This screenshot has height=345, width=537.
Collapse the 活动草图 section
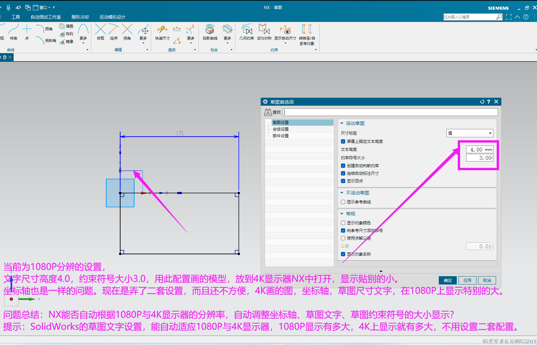tap(342, 123)
